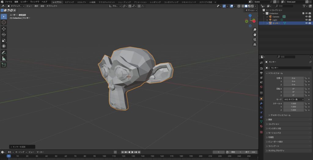Open the Scene properties tab
This screenshot has height=160, width=313.
pos(261,82)
